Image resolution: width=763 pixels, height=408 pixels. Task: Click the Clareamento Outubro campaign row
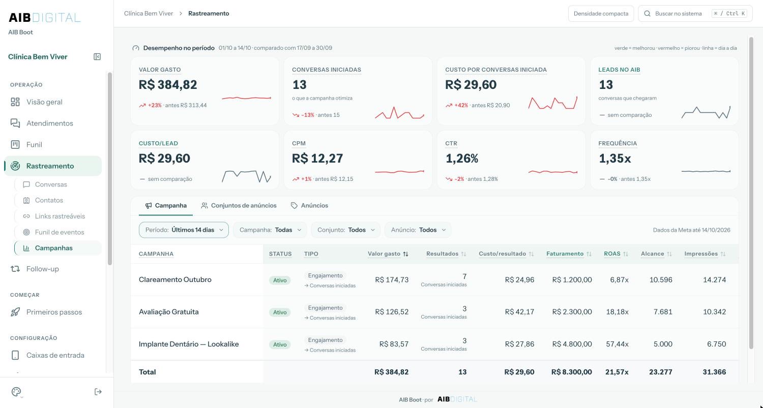click(x=434, y=280)
